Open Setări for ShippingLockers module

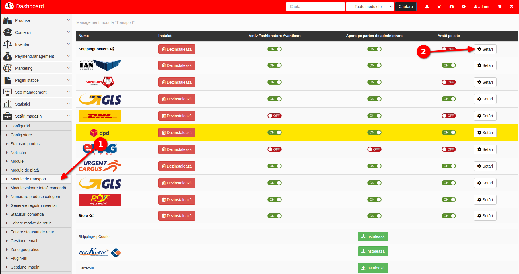tap(485, 49)
